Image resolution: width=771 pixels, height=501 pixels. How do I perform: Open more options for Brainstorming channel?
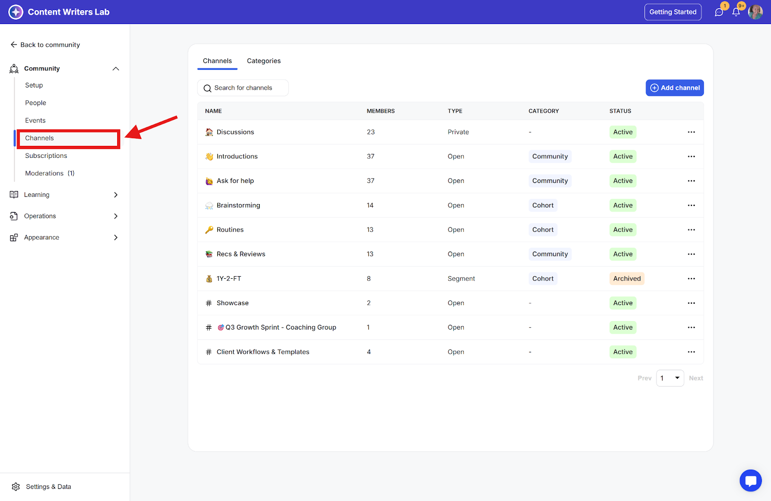coord(691,205)
